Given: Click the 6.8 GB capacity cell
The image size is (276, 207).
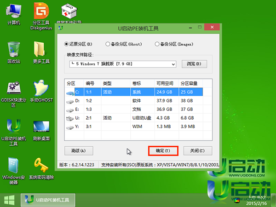Looking at the screenshot, I should point(190,118).
